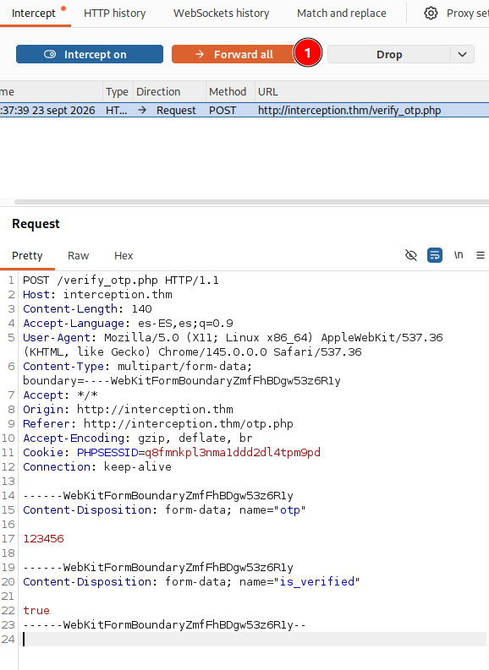Open WebSockets history tab

(x=221, y=14)
